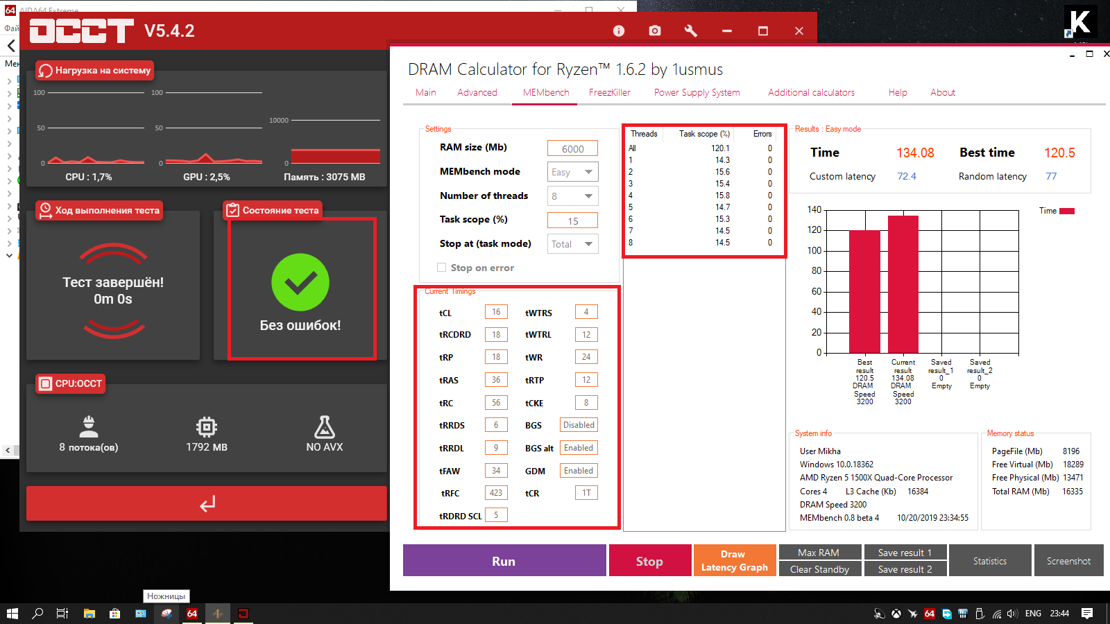
Task: Switch to Snipping Tool on the taskbar
Action: [166, 614]
